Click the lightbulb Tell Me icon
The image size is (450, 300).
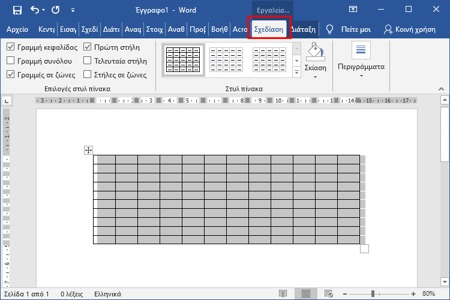point(329,29)
